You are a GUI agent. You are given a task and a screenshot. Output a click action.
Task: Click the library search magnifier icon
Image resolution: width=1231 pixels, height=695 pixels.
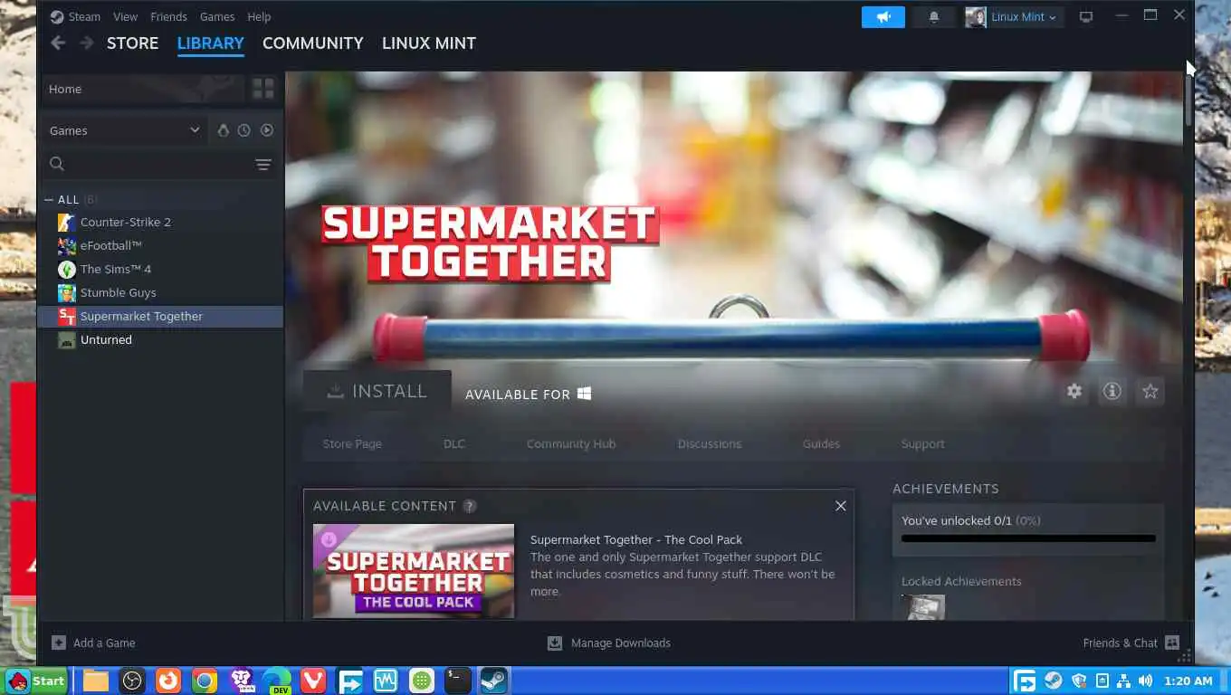point(57,164)
